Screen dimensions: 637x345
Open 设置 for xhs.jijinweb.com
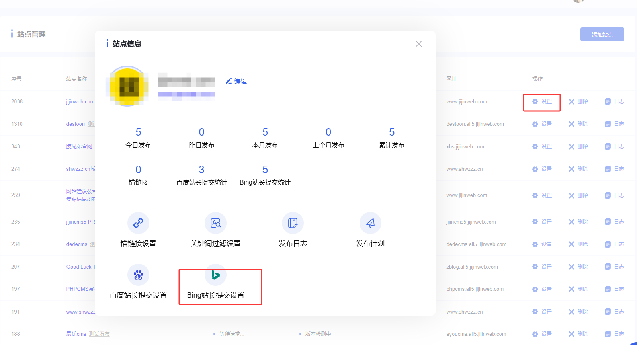(542, 147)
